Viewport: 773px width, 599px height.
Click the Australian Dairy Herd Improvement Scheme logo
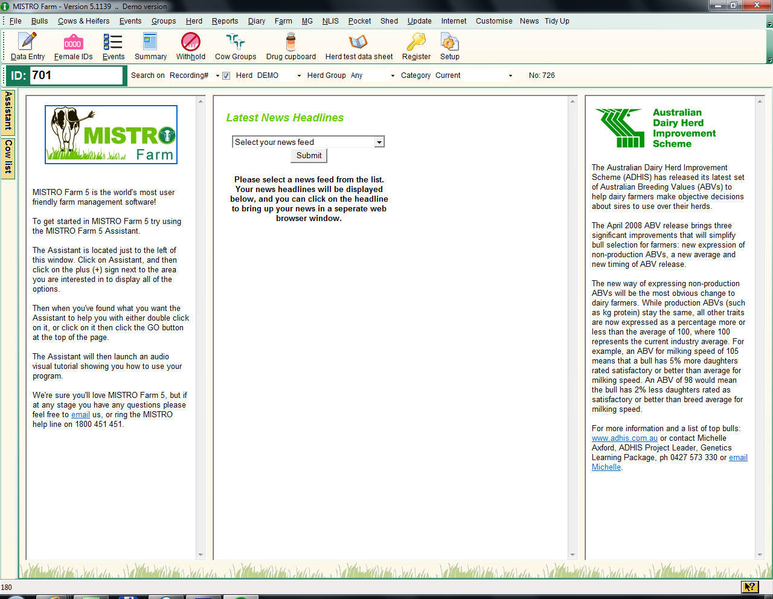655,128
